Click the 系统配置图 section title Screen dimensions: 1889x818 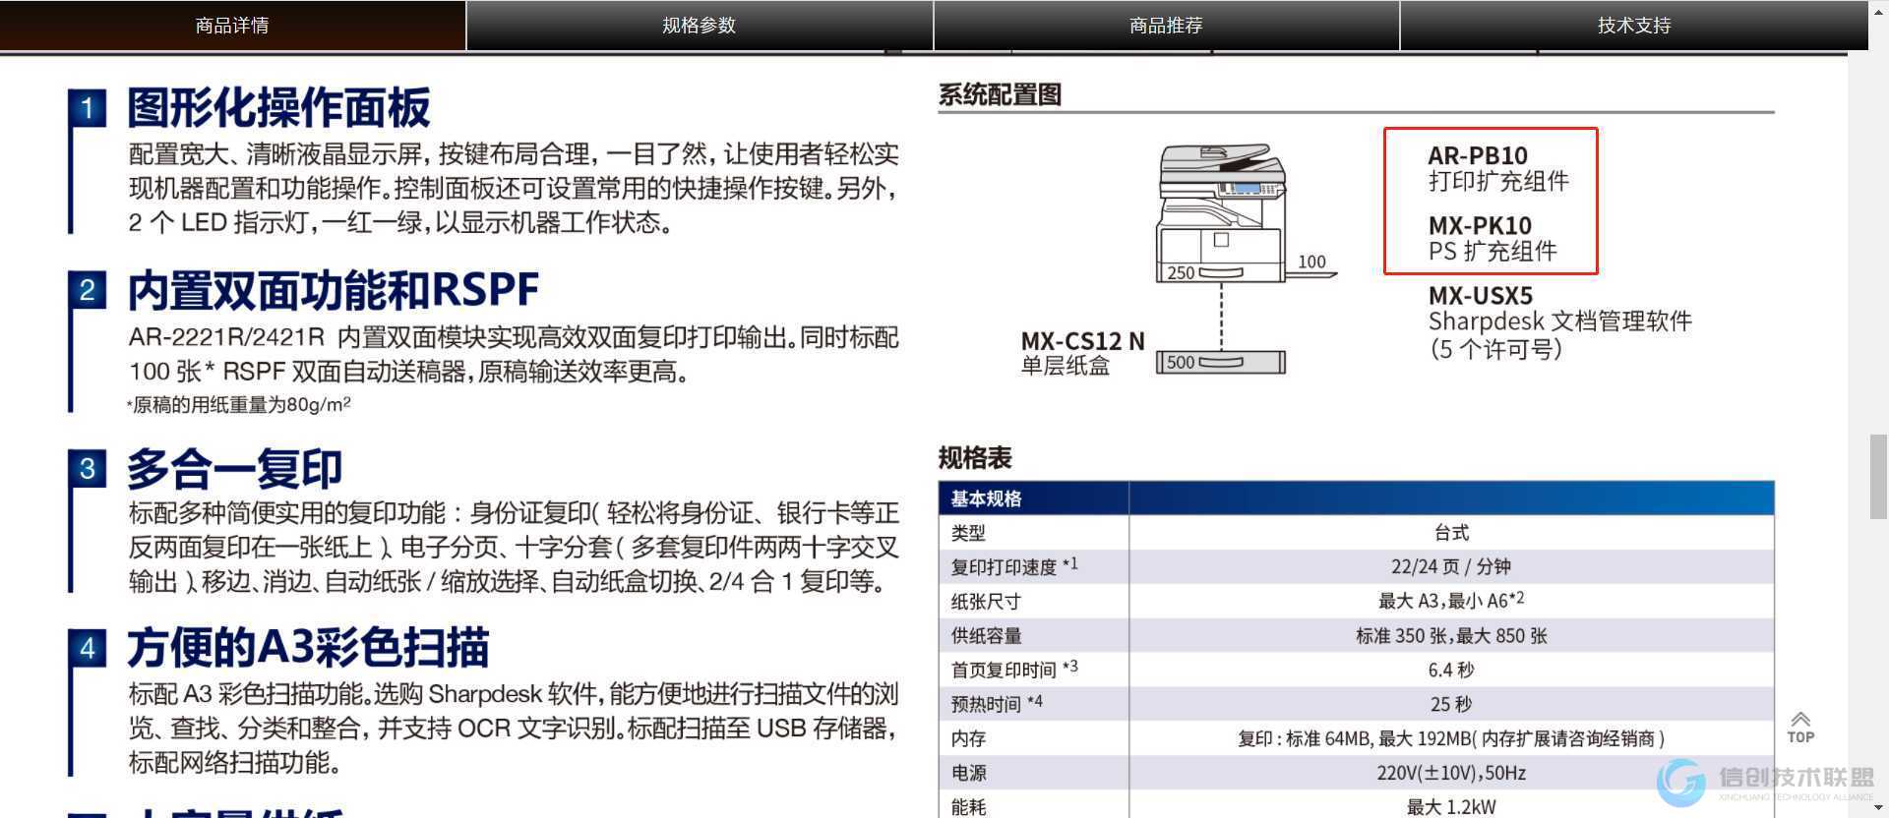coord(1000,94)
